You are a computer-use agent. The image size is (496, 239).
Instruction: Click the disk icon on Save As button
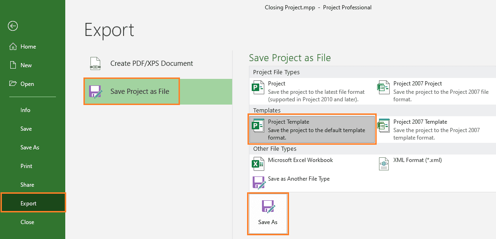[x=269, y=206]
